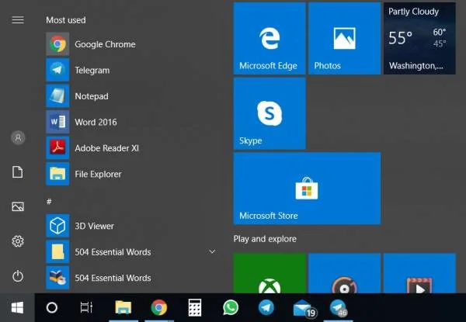Open the Microsoft Store tile
Viewport: 466px width, 322px height.
coord(307,189)
